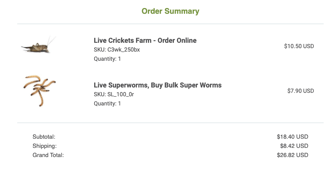The height and width of the screenshot is (170, 329).
Task: Open the Live Crickets Farm product title
Action: coord(145,40)
